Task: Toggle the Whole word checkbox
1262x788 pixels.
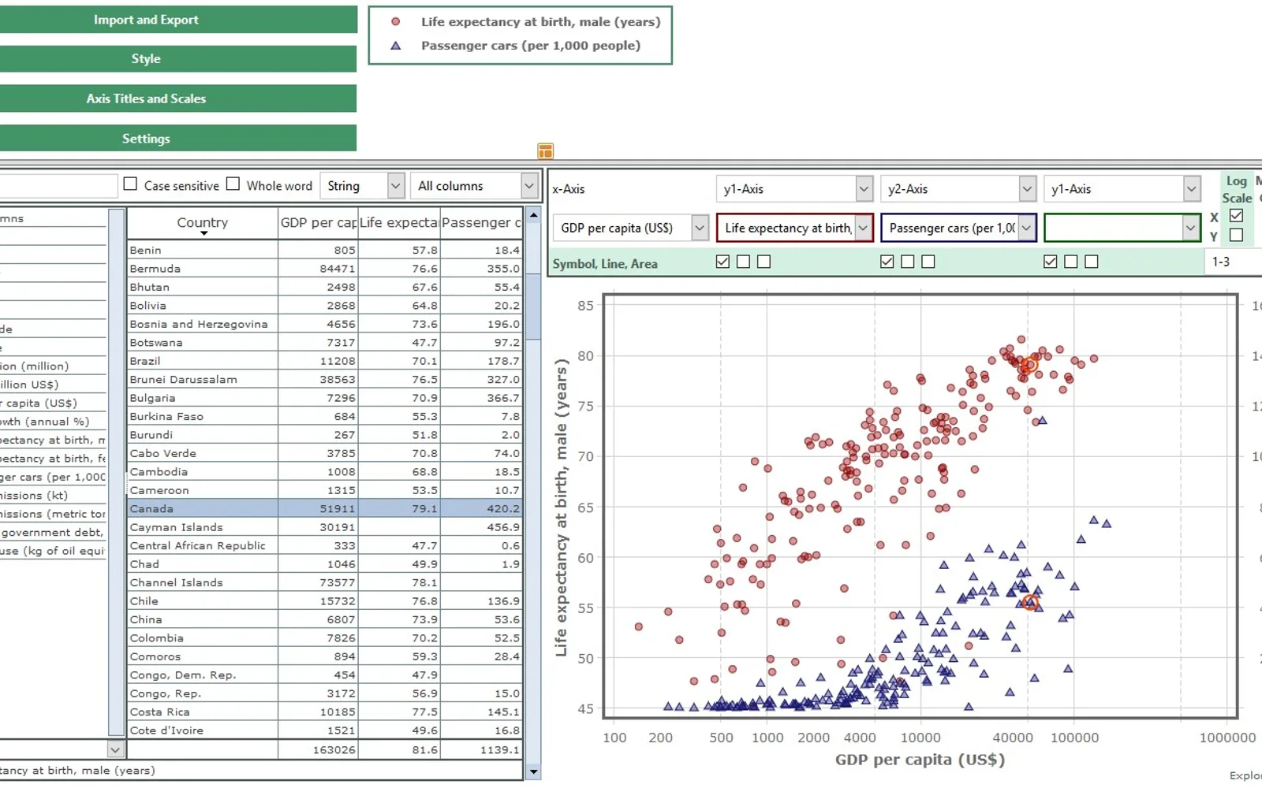Action: tap(233, 184)
